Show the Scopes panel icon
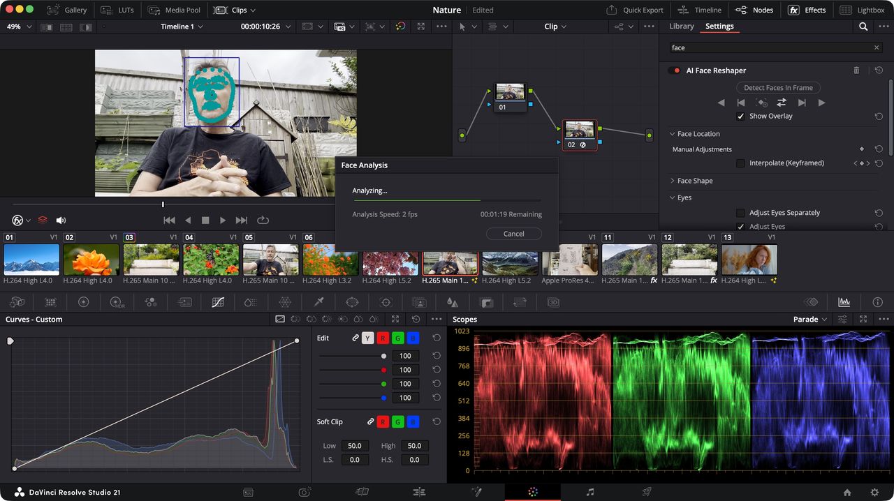 click(844, 302)
